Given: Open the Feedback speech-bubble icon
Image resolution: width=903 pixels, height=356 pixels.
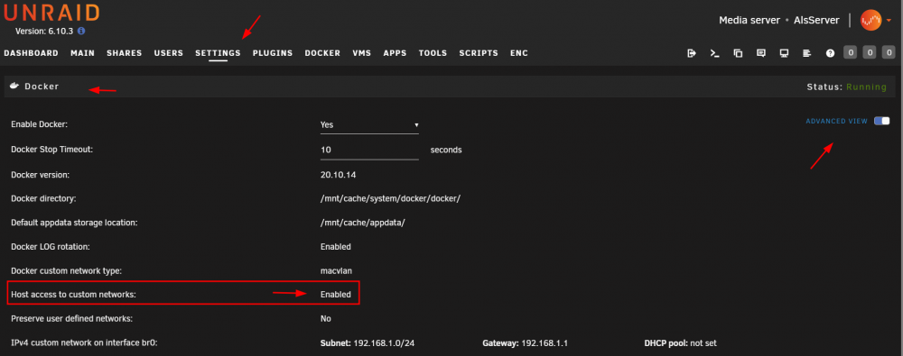Looking at the screenshot, I should point(760,53).
